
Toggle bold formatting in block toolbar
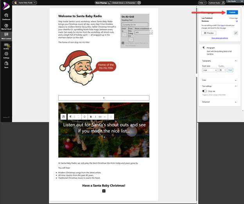(91, 117)
